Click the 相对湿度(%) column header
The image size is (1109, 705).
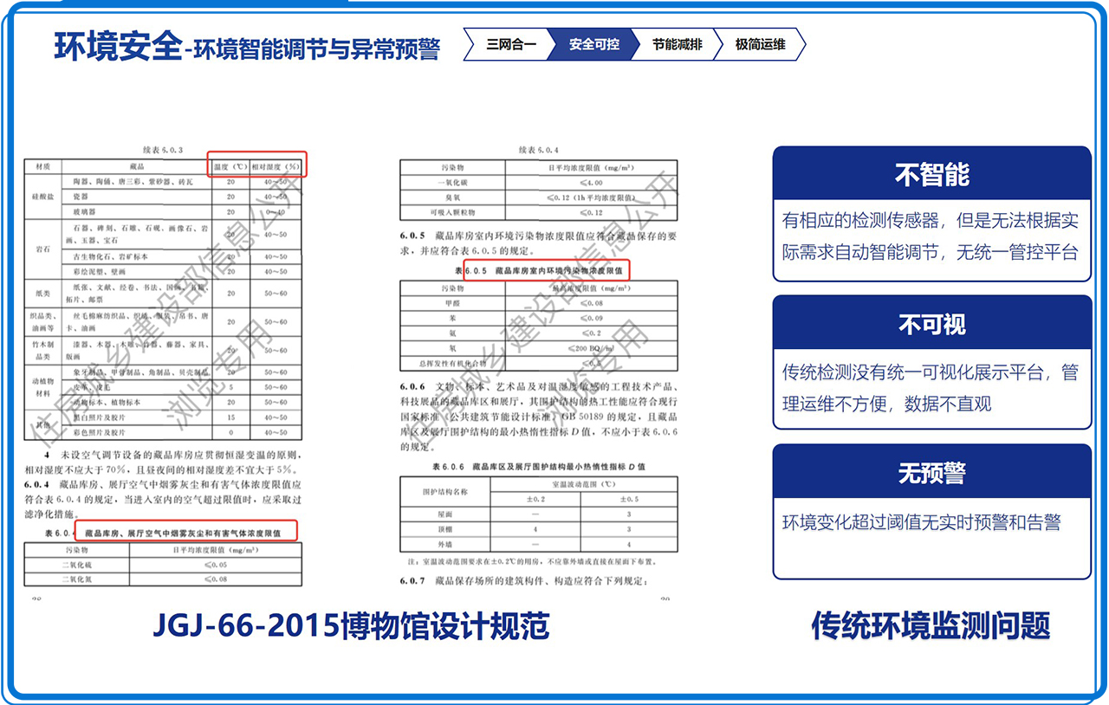click(276, 166)
